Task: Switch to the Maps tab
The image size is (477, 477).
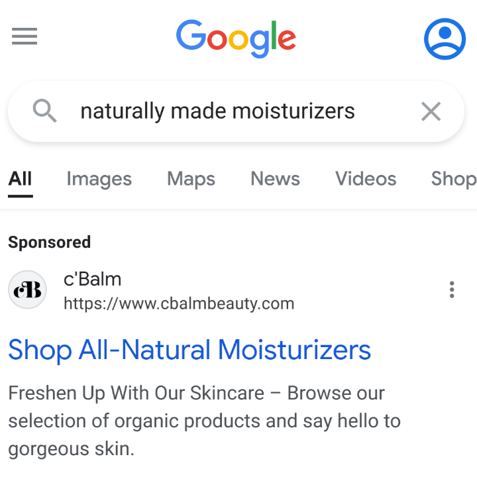Action: 191,179
